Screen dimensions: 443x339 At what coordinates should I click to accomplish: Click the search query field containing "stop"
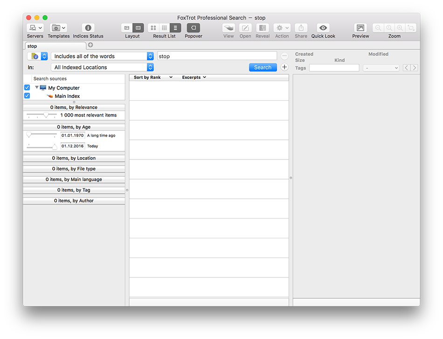coord(217,56)
